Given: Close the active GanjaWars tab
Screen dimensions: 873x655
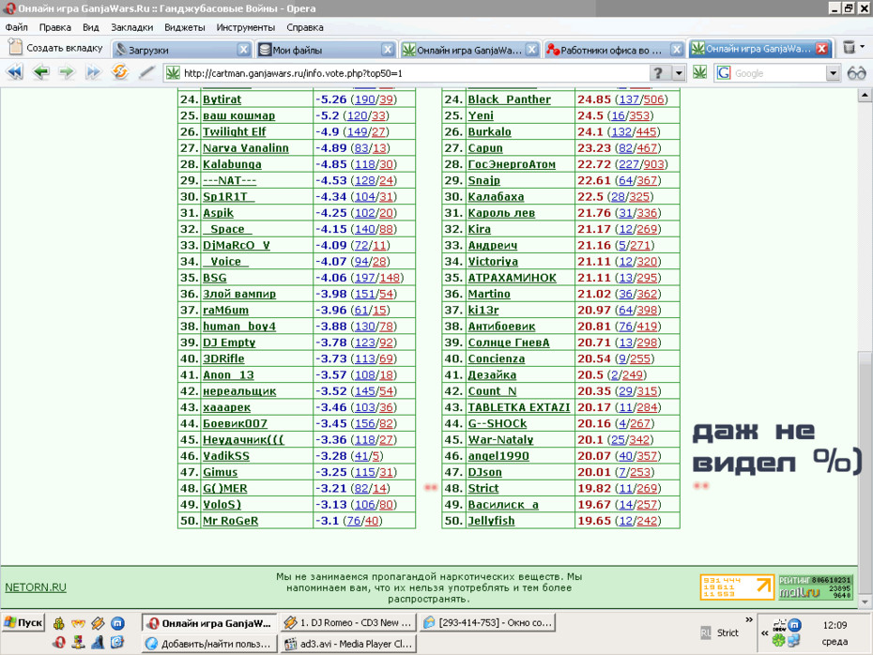Looking at the screenshot, I should tap(821, 49).
